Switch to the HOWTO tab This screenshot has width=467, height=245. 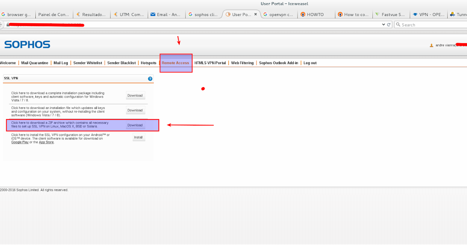coord(316,14)
